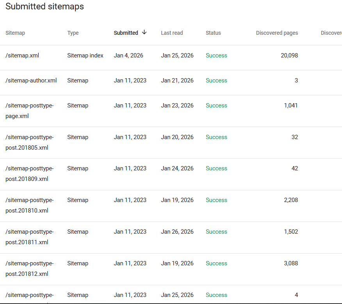Viewport: 342px width, 304px height.
Task: Click the Submitted column sort arrow
Action: pyautogui.click(x=144, y=32)
